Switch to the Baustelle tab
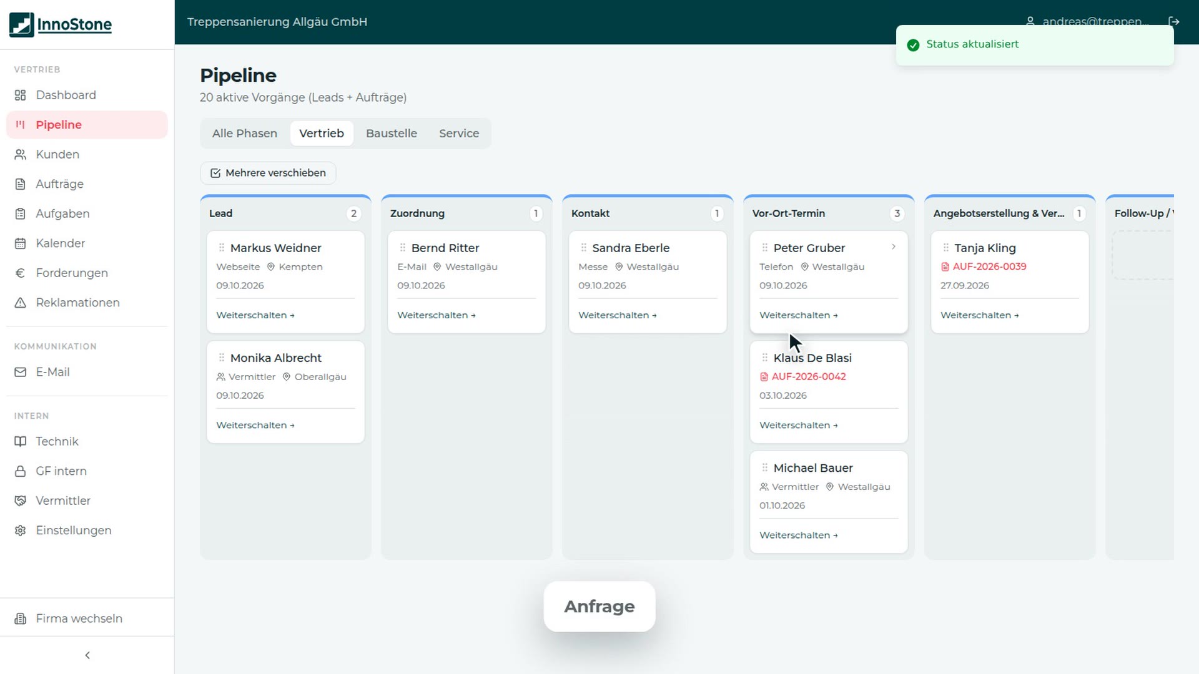The width and height of the screenshot is (1199, 674). [x=392, y=134]
